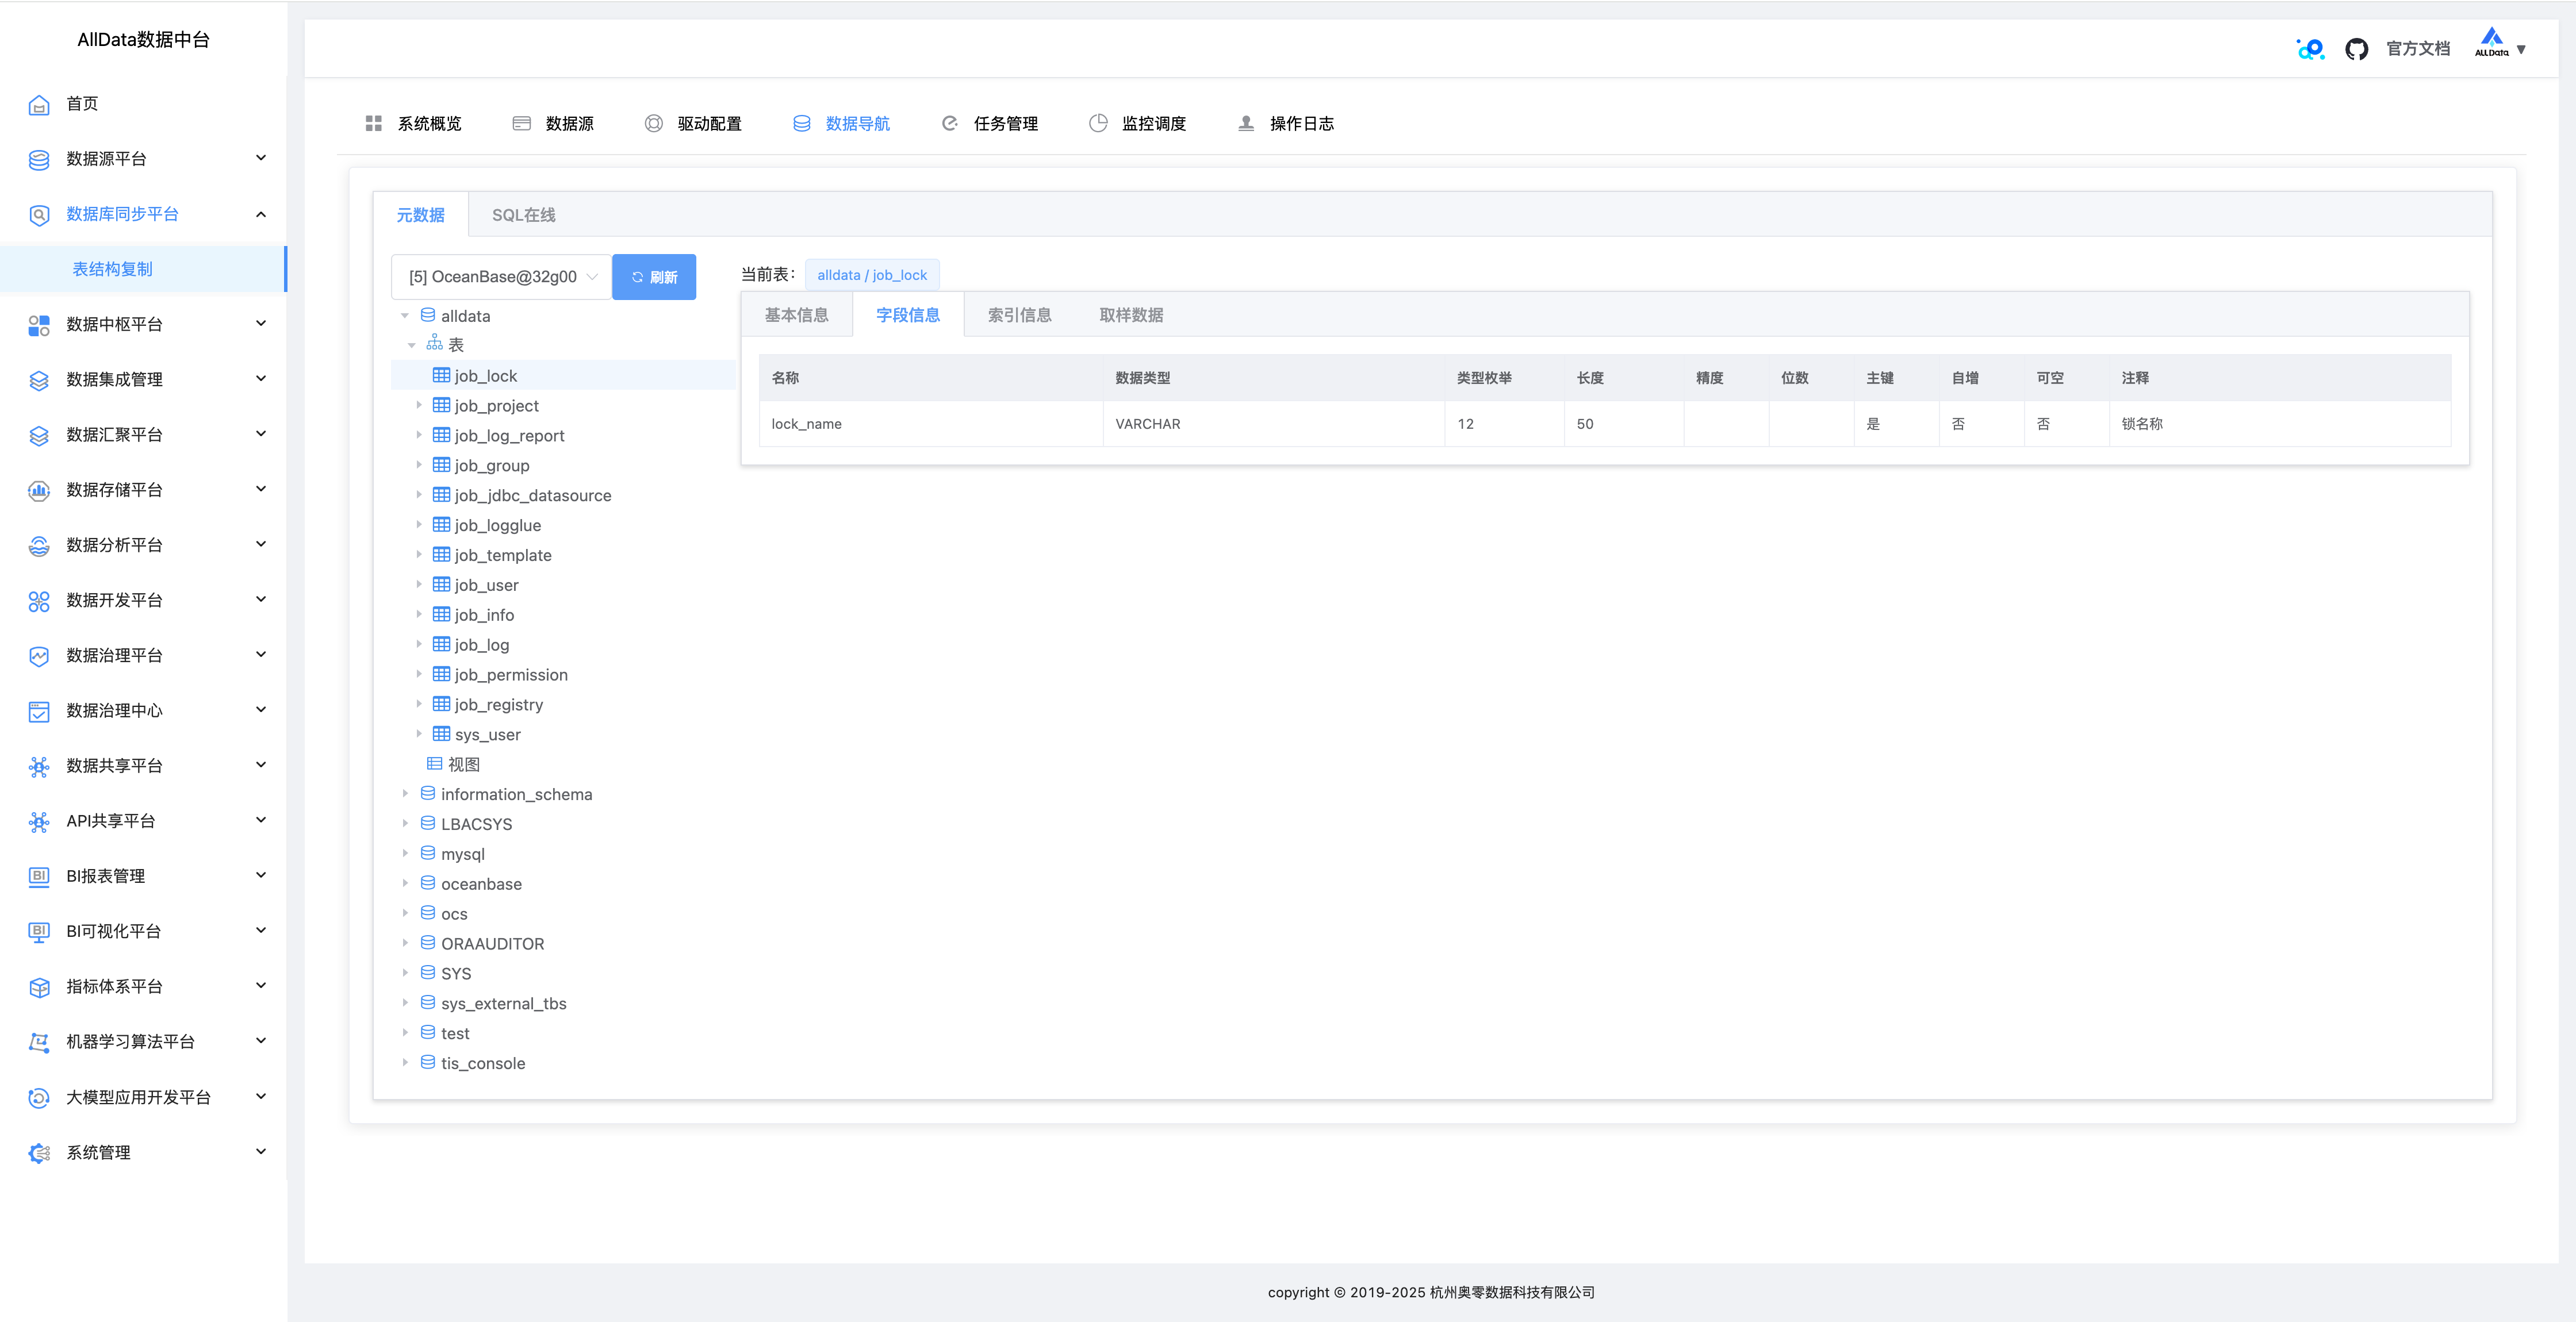Switch to the 索引信息 tab

pos(1019,315)
